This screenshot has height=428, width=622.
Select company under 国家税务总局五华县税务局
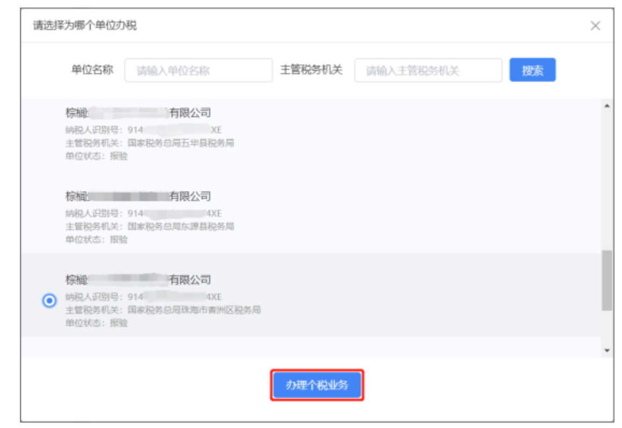coord(311,134)
